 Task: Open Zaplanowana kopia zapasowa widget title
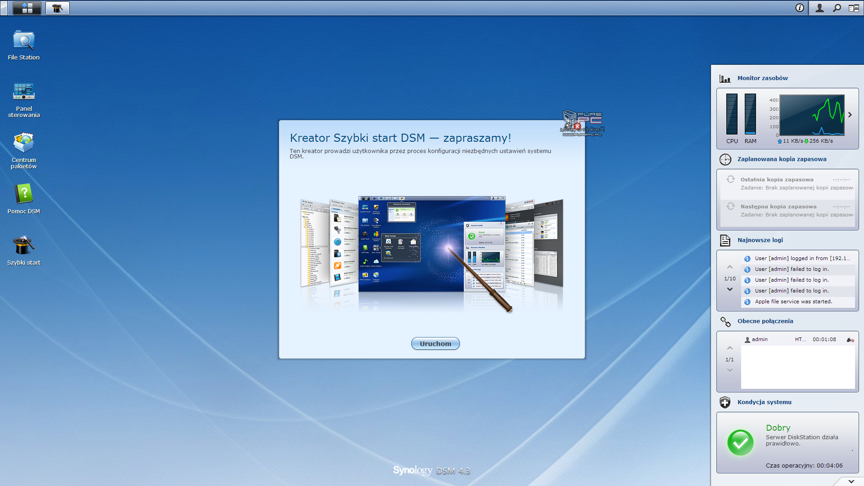tap(782, 159)
